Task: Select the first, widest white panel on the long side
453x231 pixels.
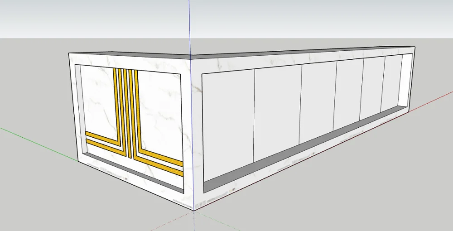Action: (227, 122)
